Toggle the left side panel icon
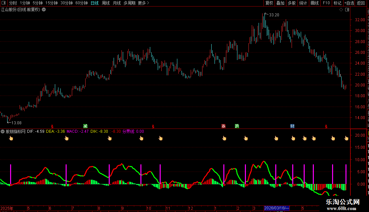The height and width of the screenshot is (212, 369). (4, 3)
